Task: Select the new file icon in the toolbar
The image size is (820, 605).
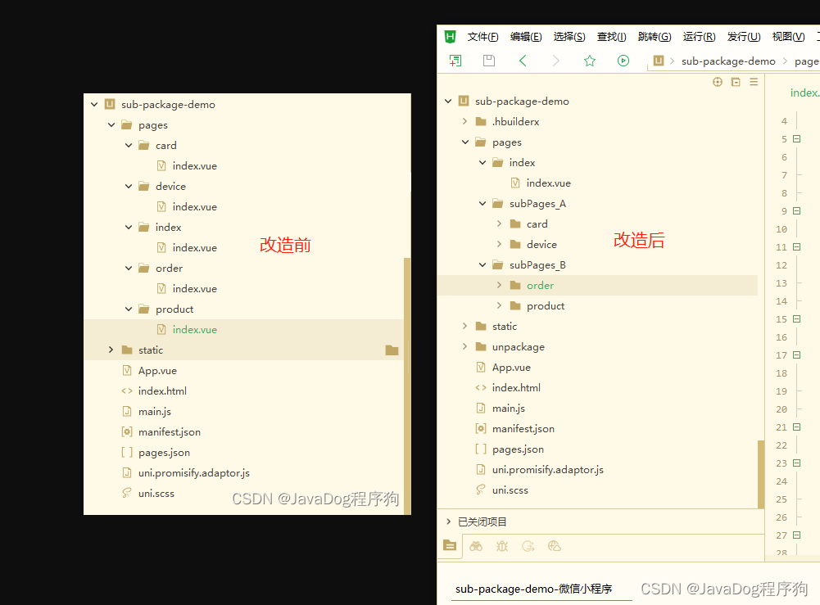Action: coord(455,60)
